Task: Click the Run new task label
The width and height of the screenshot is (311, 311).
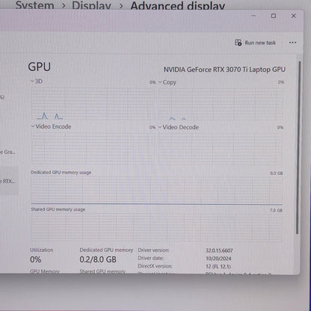Action: tap(260, 43)
